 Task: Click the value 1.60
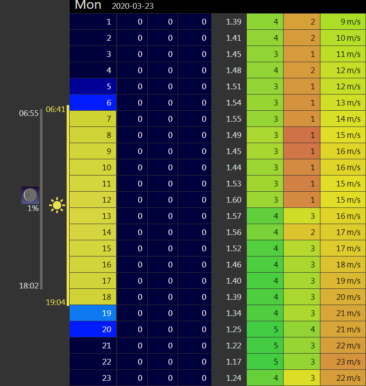[234, 200]
